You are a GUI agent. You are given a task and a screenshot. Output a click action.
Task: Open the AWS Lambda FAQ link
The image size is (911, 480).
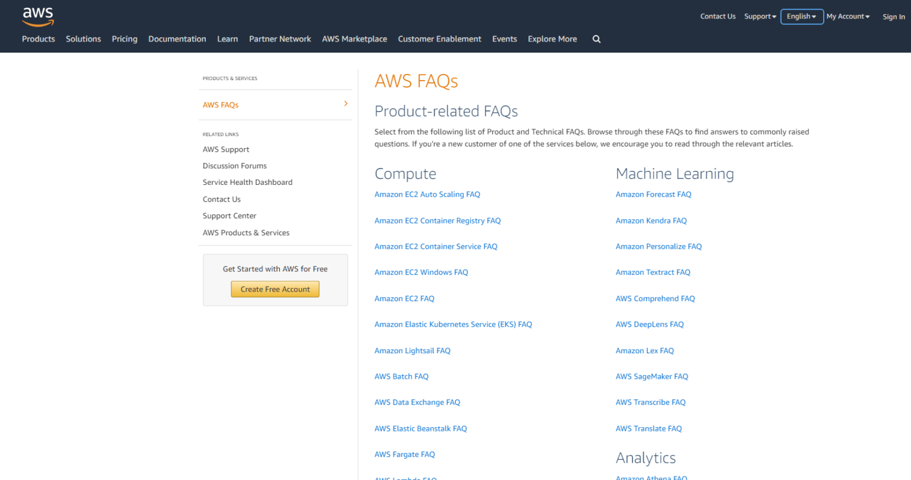coord(405,478)
